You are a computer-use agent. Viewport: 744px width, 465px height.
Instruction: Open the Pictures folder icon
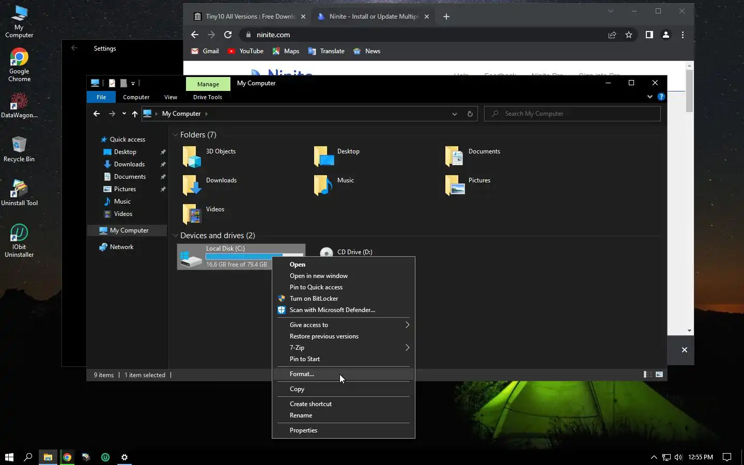(x=455, y=185)
